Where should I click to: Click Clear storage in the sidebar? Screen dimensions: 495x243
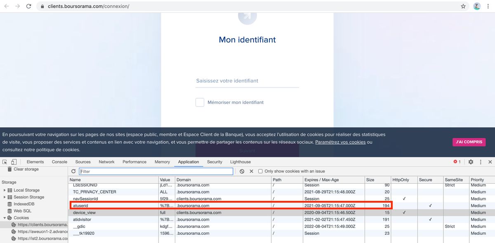click(26, 169)
